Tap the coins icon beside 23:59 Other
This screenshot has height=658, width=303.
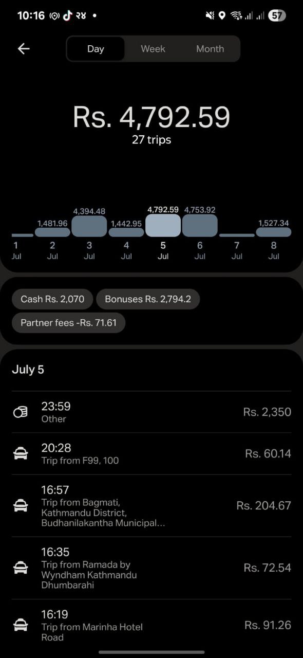21,412
